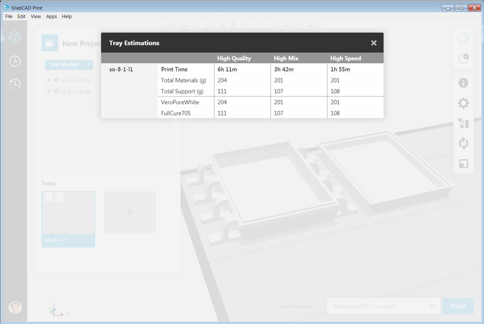
Task: Select the Arrange models icon
Action: (x=463, y=123)
